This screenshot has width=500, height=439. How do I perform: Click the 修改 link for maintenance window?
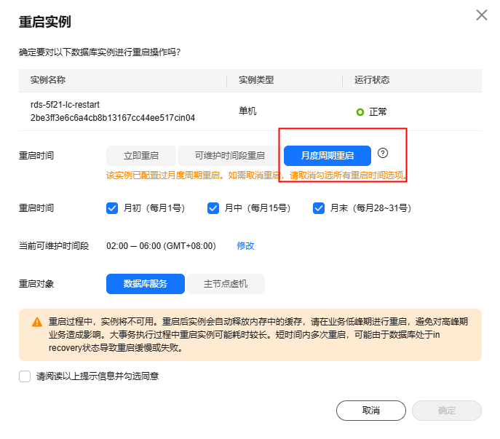(245, 246)
